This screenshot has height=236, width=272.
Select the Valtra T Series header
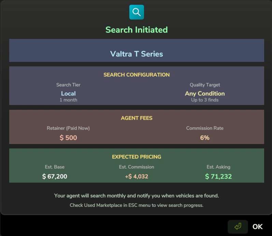coord(137,54)
